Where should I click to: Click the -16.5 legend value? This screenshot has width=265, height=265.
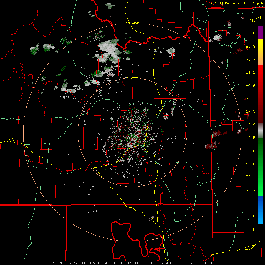(x=249, y=138)
